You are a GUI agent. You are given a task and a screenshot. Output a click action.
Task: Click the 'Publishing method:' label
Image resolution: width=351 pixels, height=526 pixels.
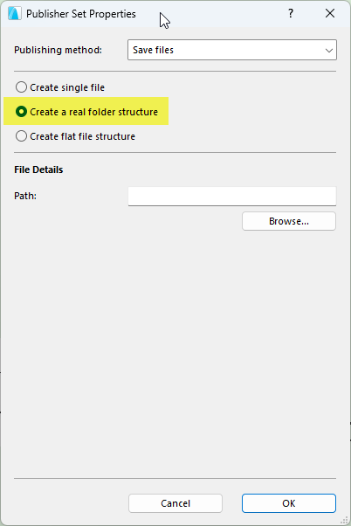click(x=58, y=50)
